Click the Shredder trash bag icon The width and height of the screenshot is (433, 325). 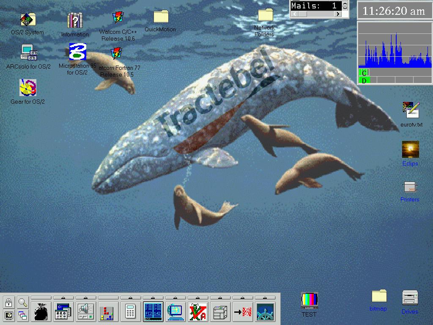(x=41, y=312)
